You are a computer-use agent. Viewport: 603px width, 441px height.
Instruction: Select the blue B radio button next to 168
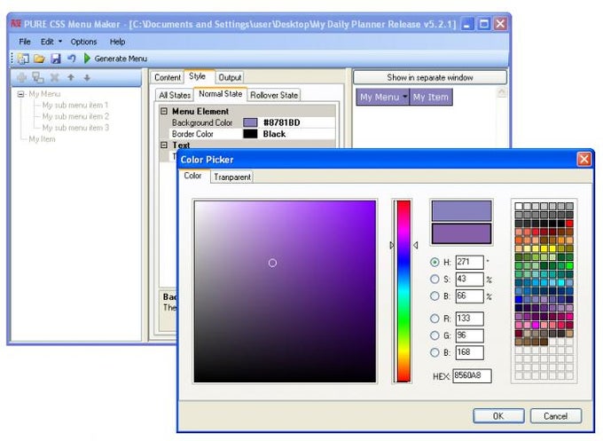435,352
